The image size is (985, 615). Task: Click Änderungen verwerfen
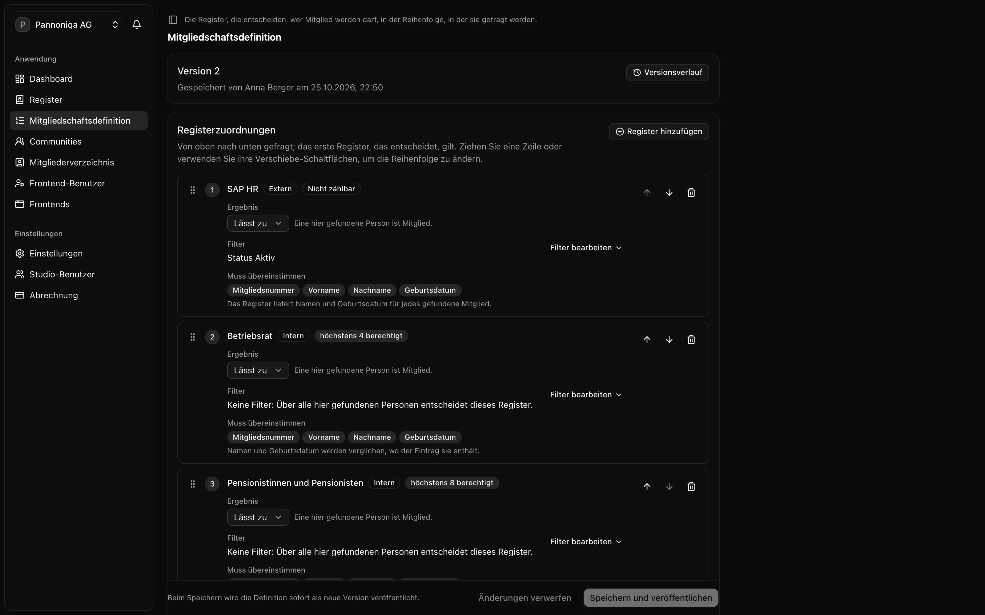click(x=525, y=598)
